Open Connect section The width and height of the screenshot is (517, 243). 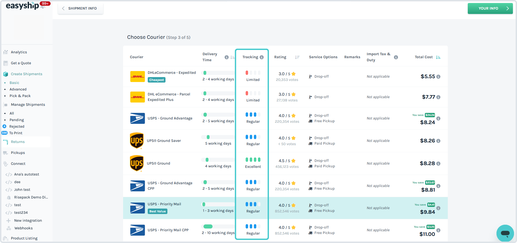click(x=18, y=164)
